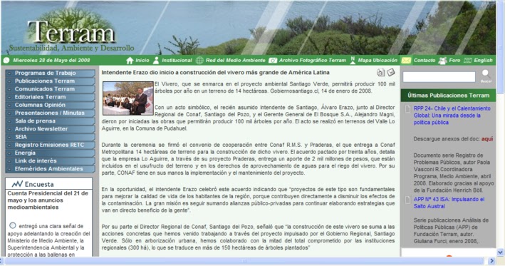The image size is (505, 266).
Task: Open the Archivo Fotográfico camera icon
Action: point(273,61)
